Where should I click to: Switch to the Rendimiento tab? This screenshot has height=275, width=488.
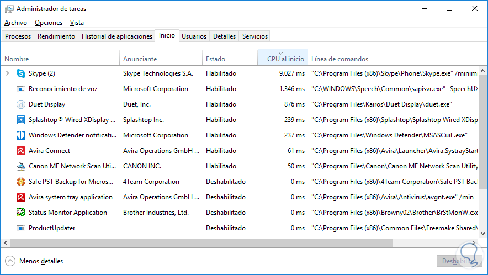[x=56, y=36]
